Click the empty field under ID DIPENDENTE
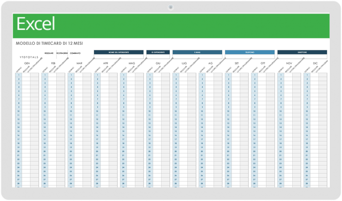 pos(158,57)
